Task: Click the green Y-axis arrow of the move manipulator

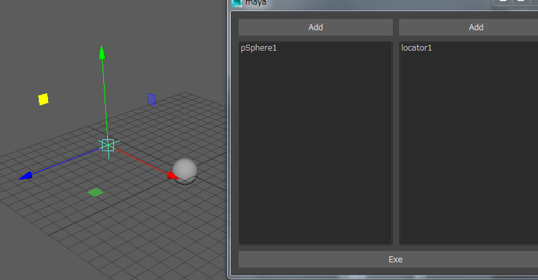Action: point(102,52)
